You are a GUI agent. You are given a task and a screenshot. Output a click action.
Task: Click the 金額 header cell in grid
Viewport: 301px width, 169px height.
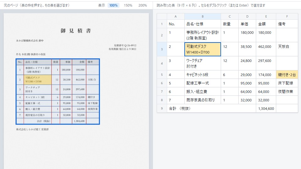click(x=266, y=24)
